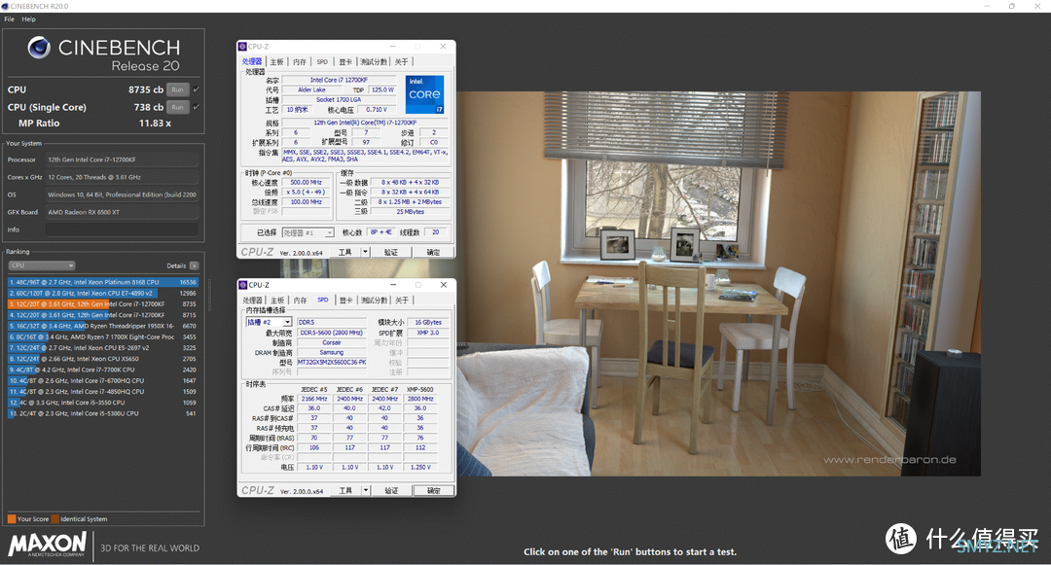The image size is (1051, 565).
Task: Click the upper CPU-Z window title icon
Action: 243,47
